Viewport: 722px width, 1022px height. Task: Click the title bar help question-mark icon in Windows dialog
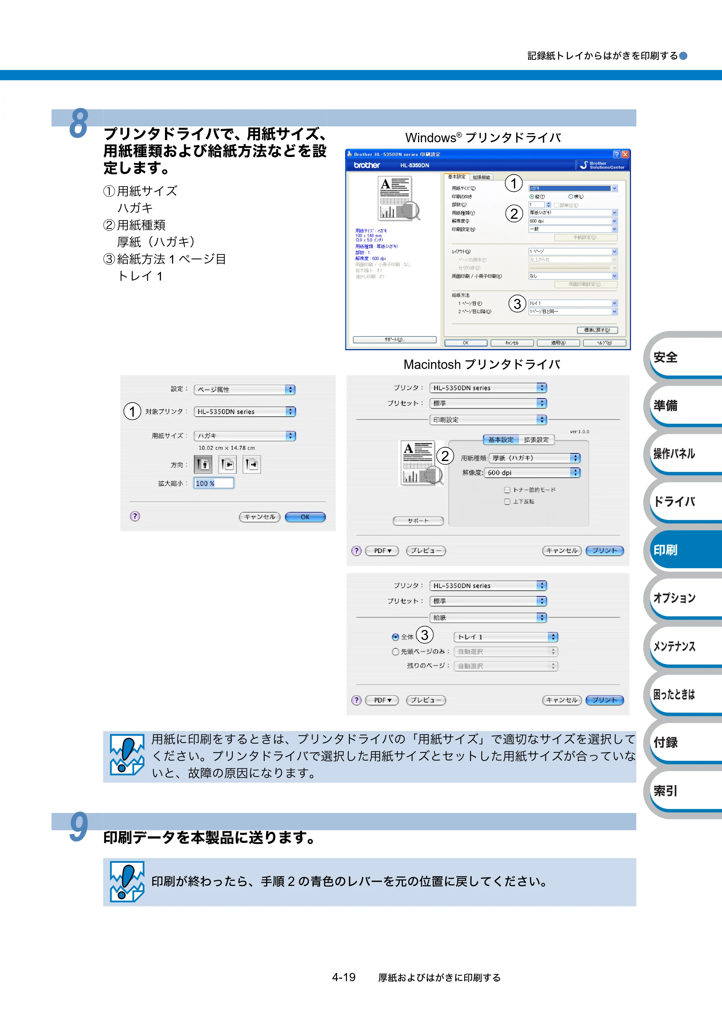617,154
